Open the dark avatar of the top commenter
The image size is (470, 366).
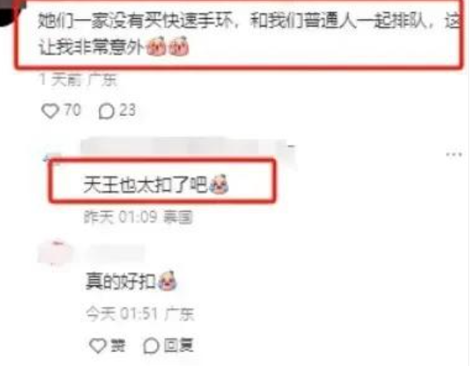click(x=12, y=12)
